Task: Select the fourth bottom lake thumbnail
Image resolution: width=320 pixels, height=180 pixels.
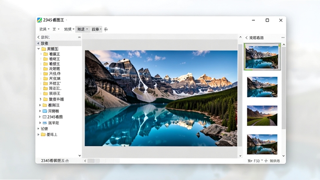Action: tap(262, 144)
